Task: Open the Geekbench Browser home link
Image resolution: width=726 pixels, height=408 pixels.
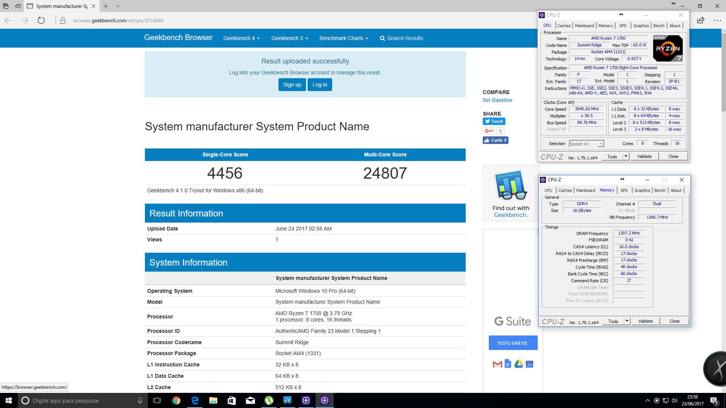Action: 178,38
